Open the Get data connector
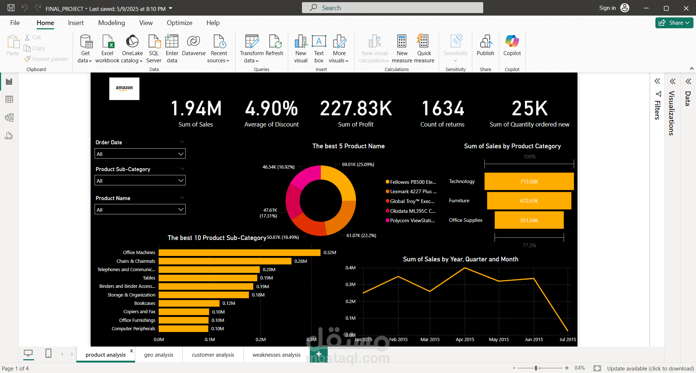Screen dimensions: 696x373 (86, 49)
